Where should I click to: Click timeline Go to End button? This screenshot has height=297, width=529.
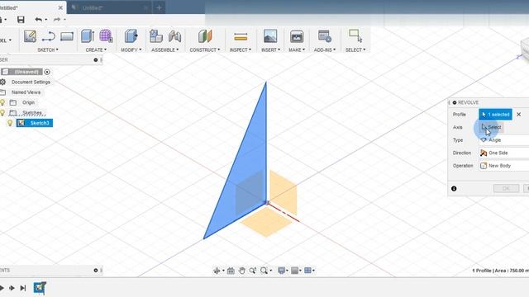23,288
